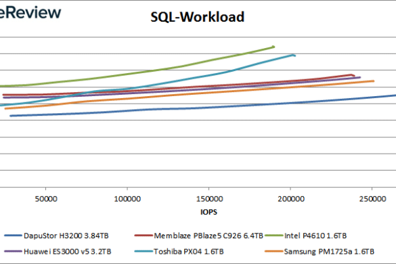
Task: Select Memblaze PBlaze5 C926 6.4TB legend entry
Action: pyautogui.click(x=199, y=236)
